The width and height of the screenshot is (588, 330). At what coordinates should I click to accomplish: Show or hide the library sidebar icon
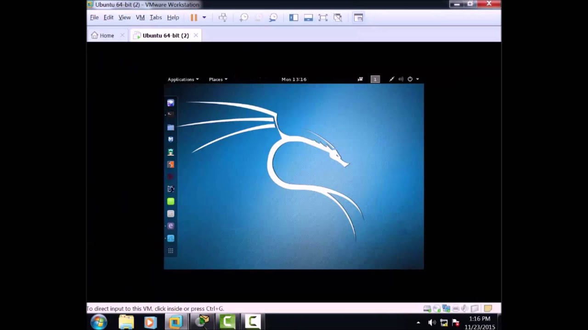[294, 17]
